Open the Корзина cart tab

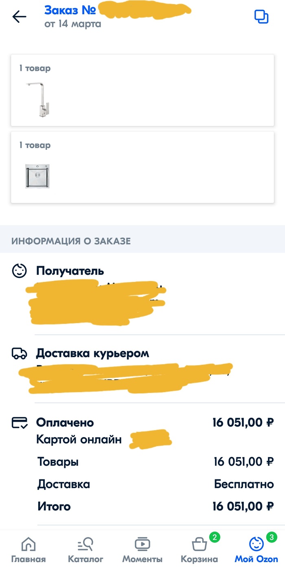pos(199,549)
